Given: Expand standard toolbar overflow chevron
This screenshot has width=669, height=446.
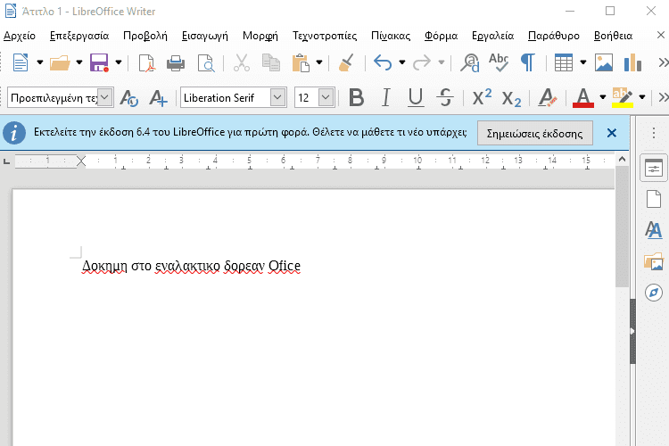Looking at the screenshot, I should coord(663,62).
